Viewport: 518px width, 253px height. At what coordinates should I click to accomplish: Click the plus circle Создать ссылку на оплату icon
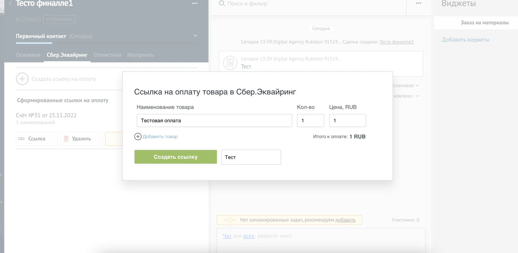tap(22, 79)
